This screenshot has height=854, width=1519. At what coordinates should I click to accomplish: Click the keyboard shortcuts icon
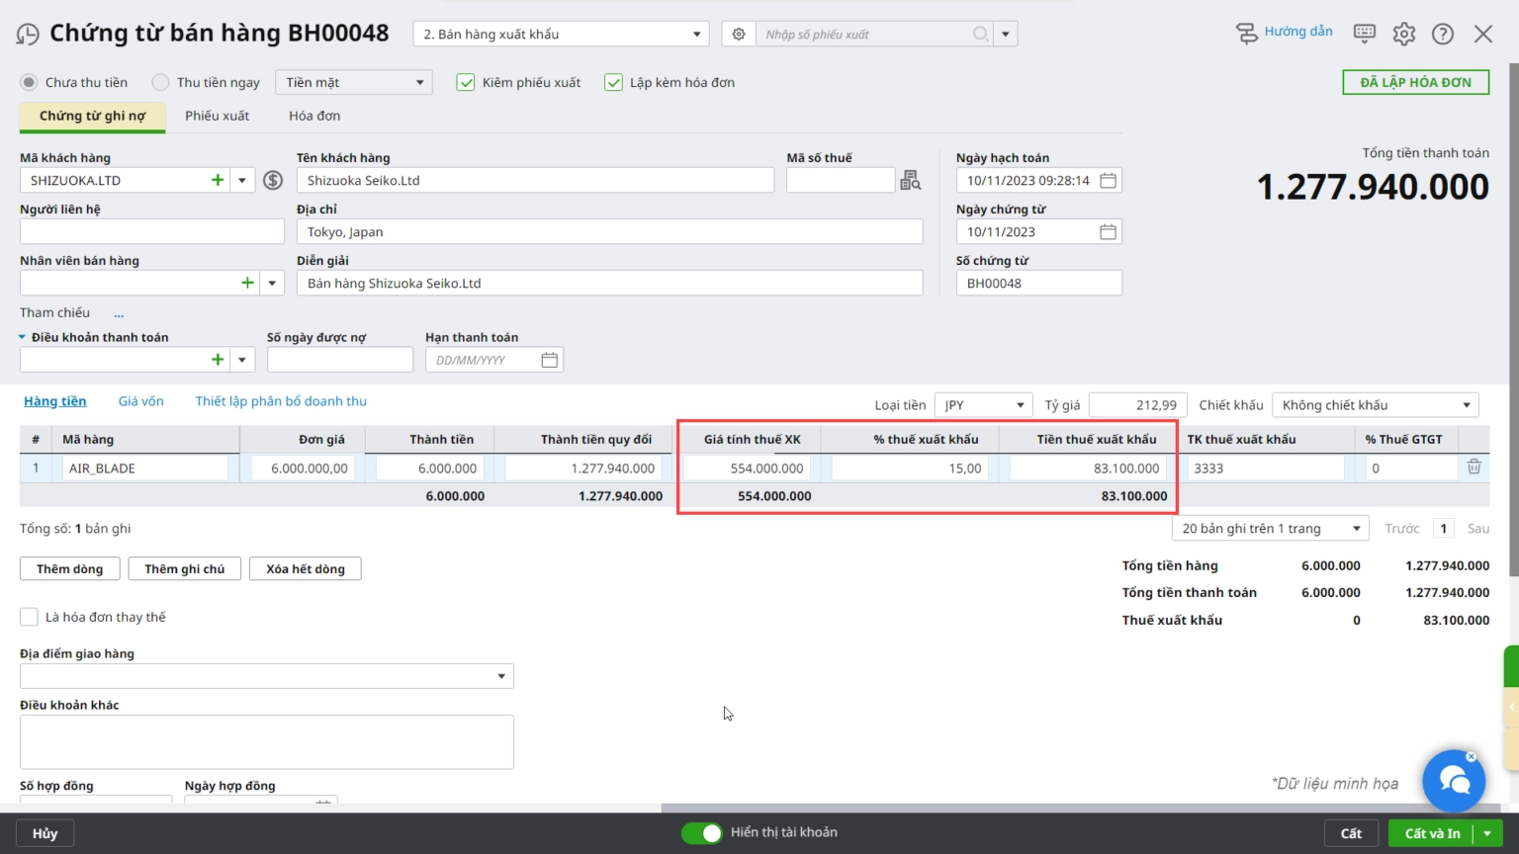(x=1365, y=34)
